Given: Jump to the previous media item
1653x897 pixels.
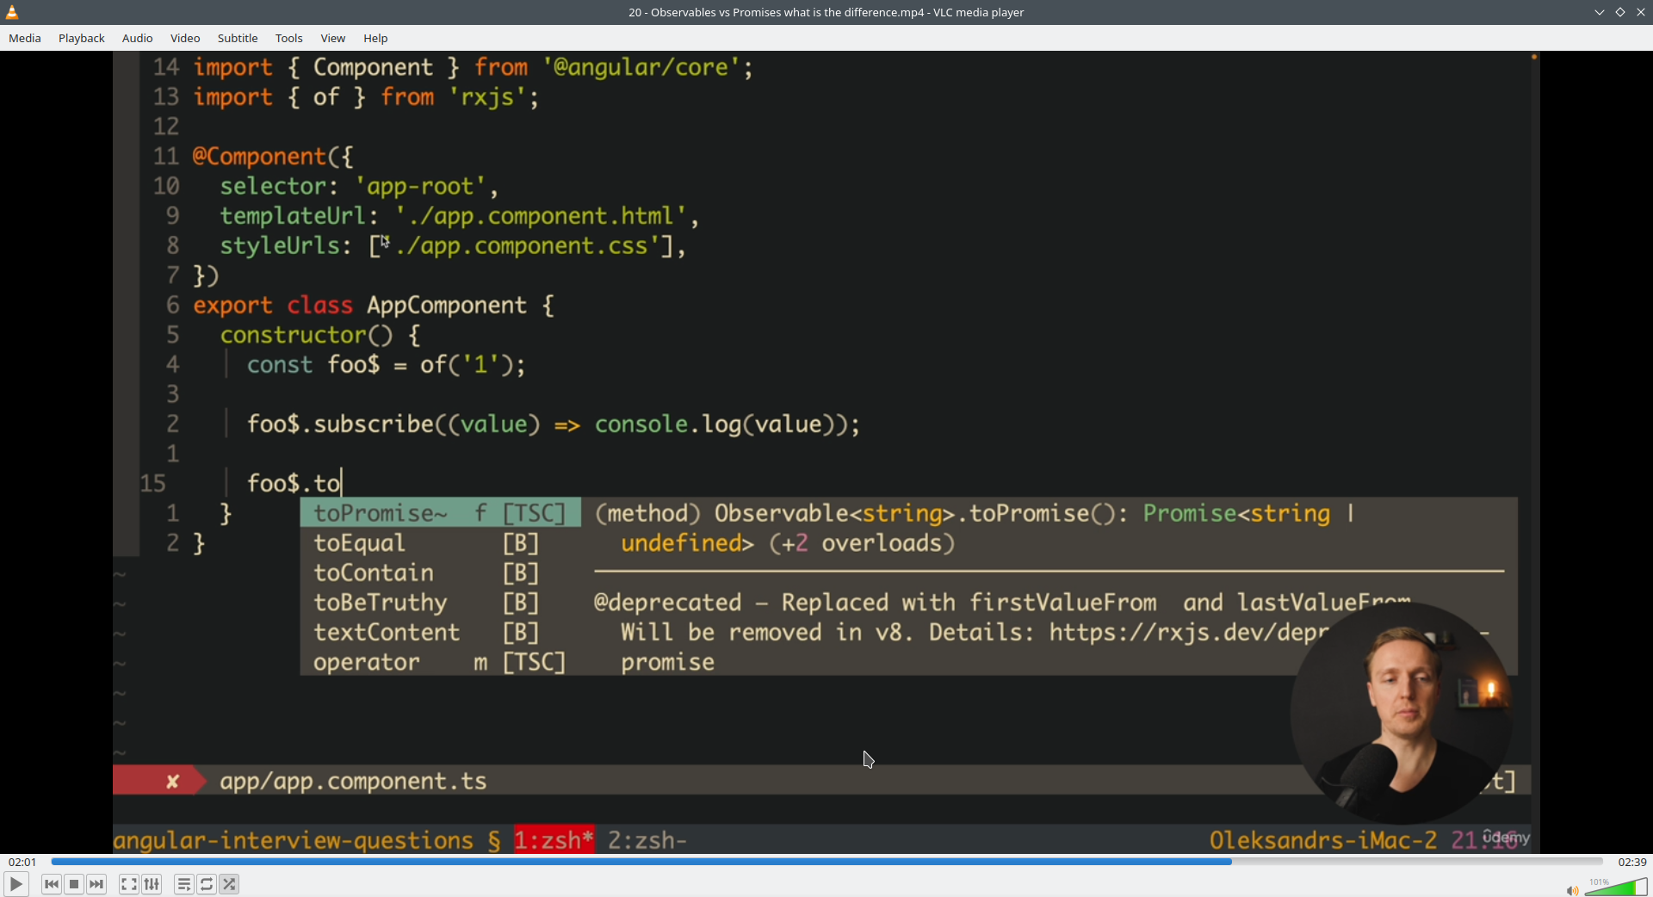Looking at the screenshot, I should [x=52, y=884].
